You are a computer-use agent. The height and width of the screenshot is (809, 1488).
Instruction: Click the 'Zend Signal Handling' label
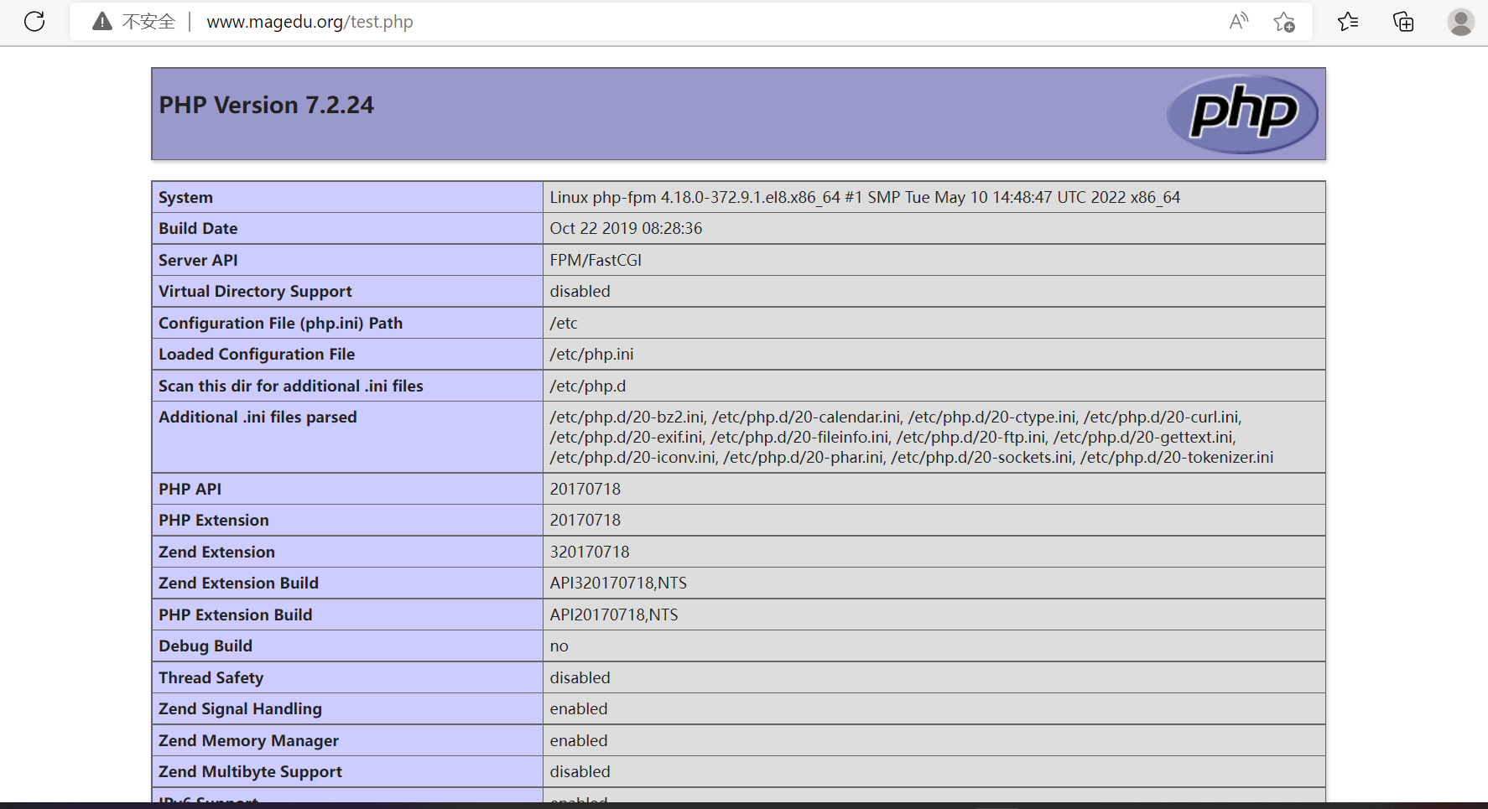(x=240, y=708)
